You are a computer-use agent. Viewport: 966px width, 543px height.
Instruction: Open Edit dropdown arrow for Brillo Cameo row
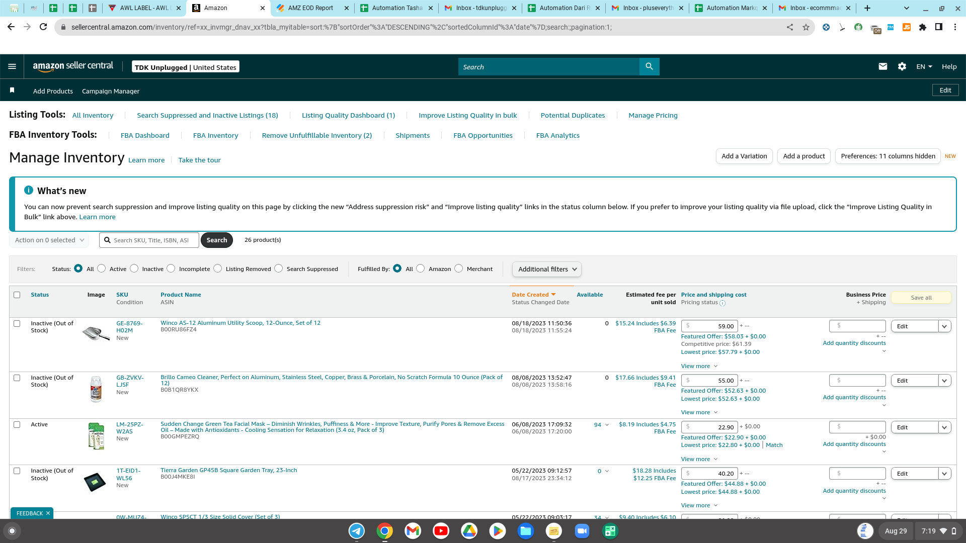[945, 381]
